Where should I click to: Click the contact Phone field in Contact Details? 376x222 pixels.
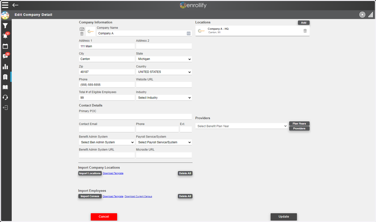pos(157,129)
